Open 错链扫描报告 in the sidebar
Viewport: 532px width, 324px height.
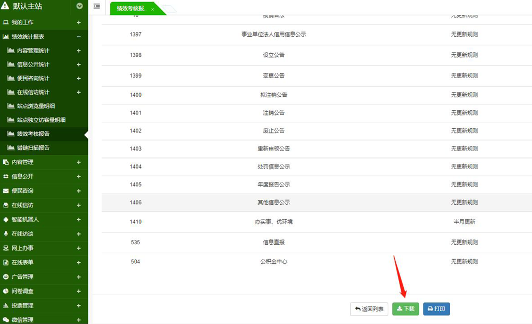click(33, 147)
